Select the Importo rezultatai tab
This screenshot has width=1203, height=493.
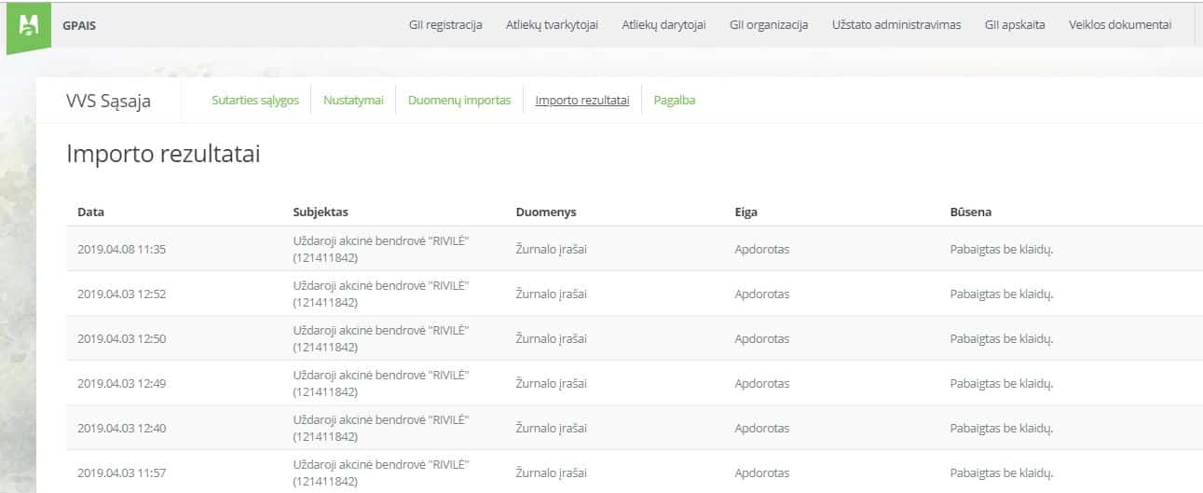click(x=582, y=101)
